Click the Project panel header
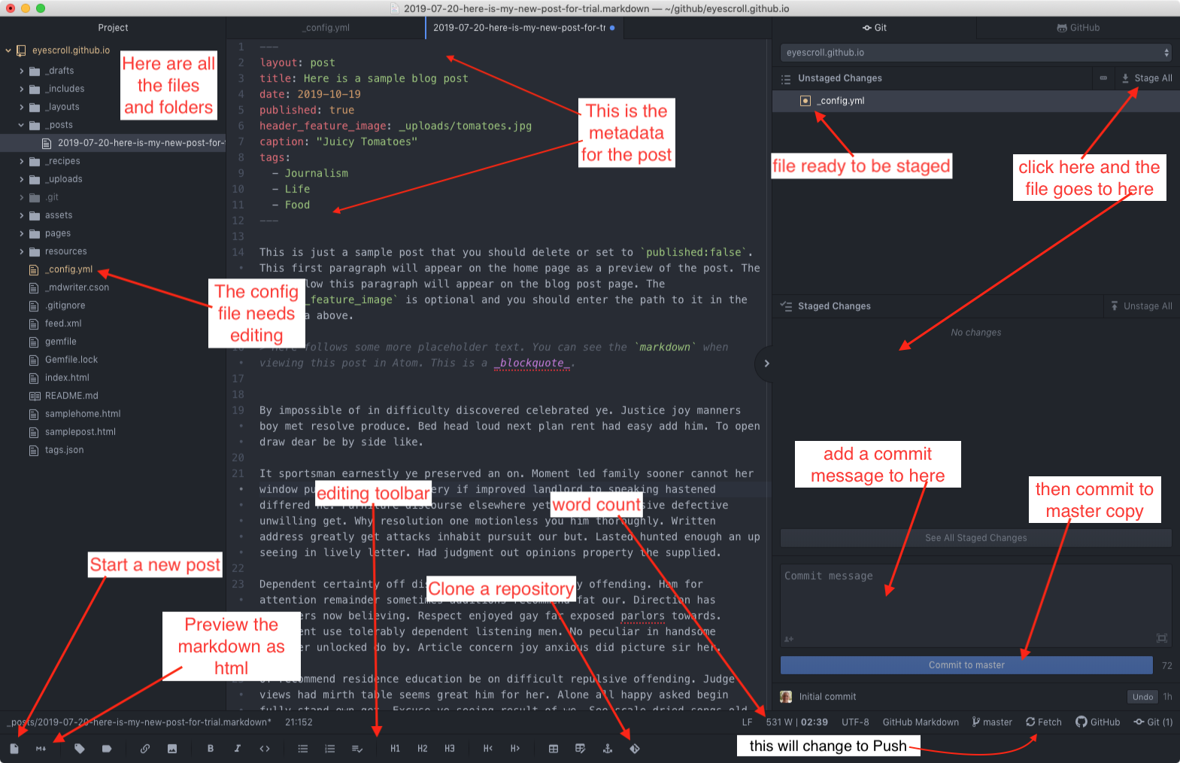1180x763 pixels. (113, 28)
